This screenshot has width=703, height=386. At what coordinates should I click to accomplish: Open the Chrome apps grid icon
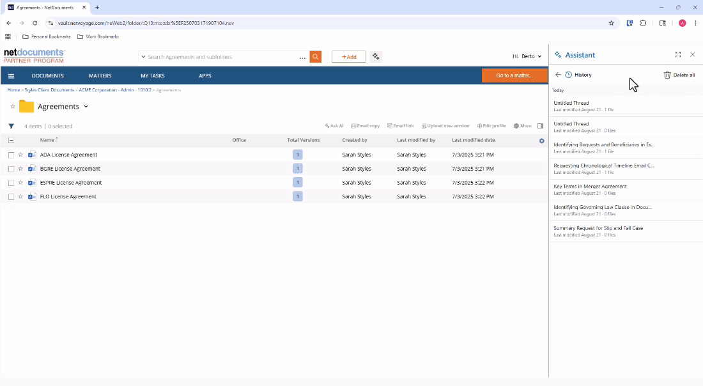8,37
